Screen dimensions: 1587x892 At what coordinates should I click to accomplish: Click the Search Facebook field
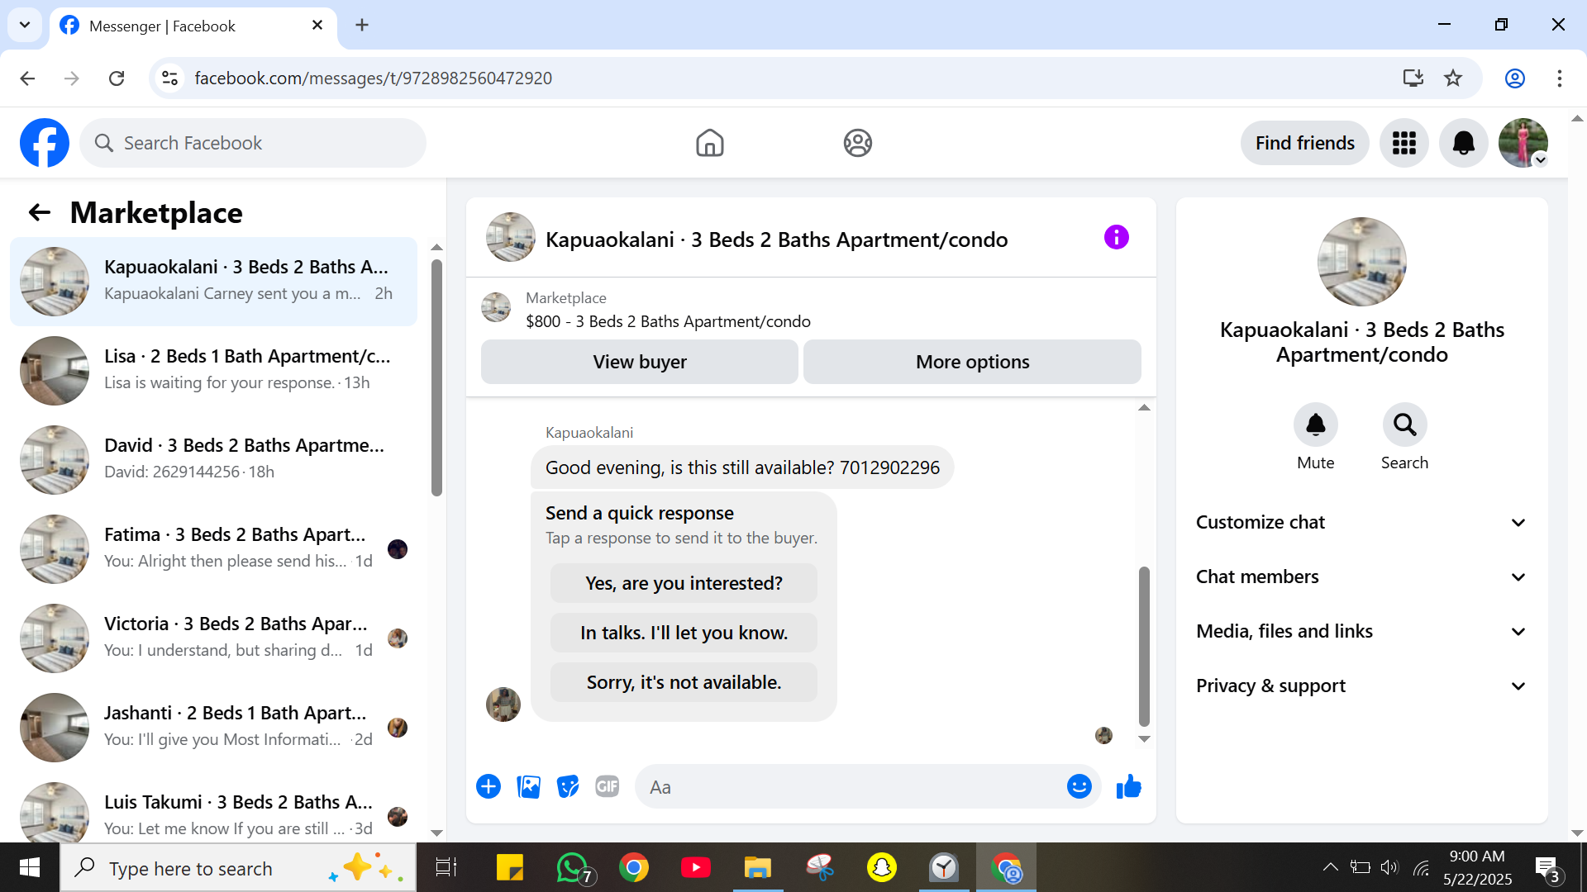click(x=253, y=143)
